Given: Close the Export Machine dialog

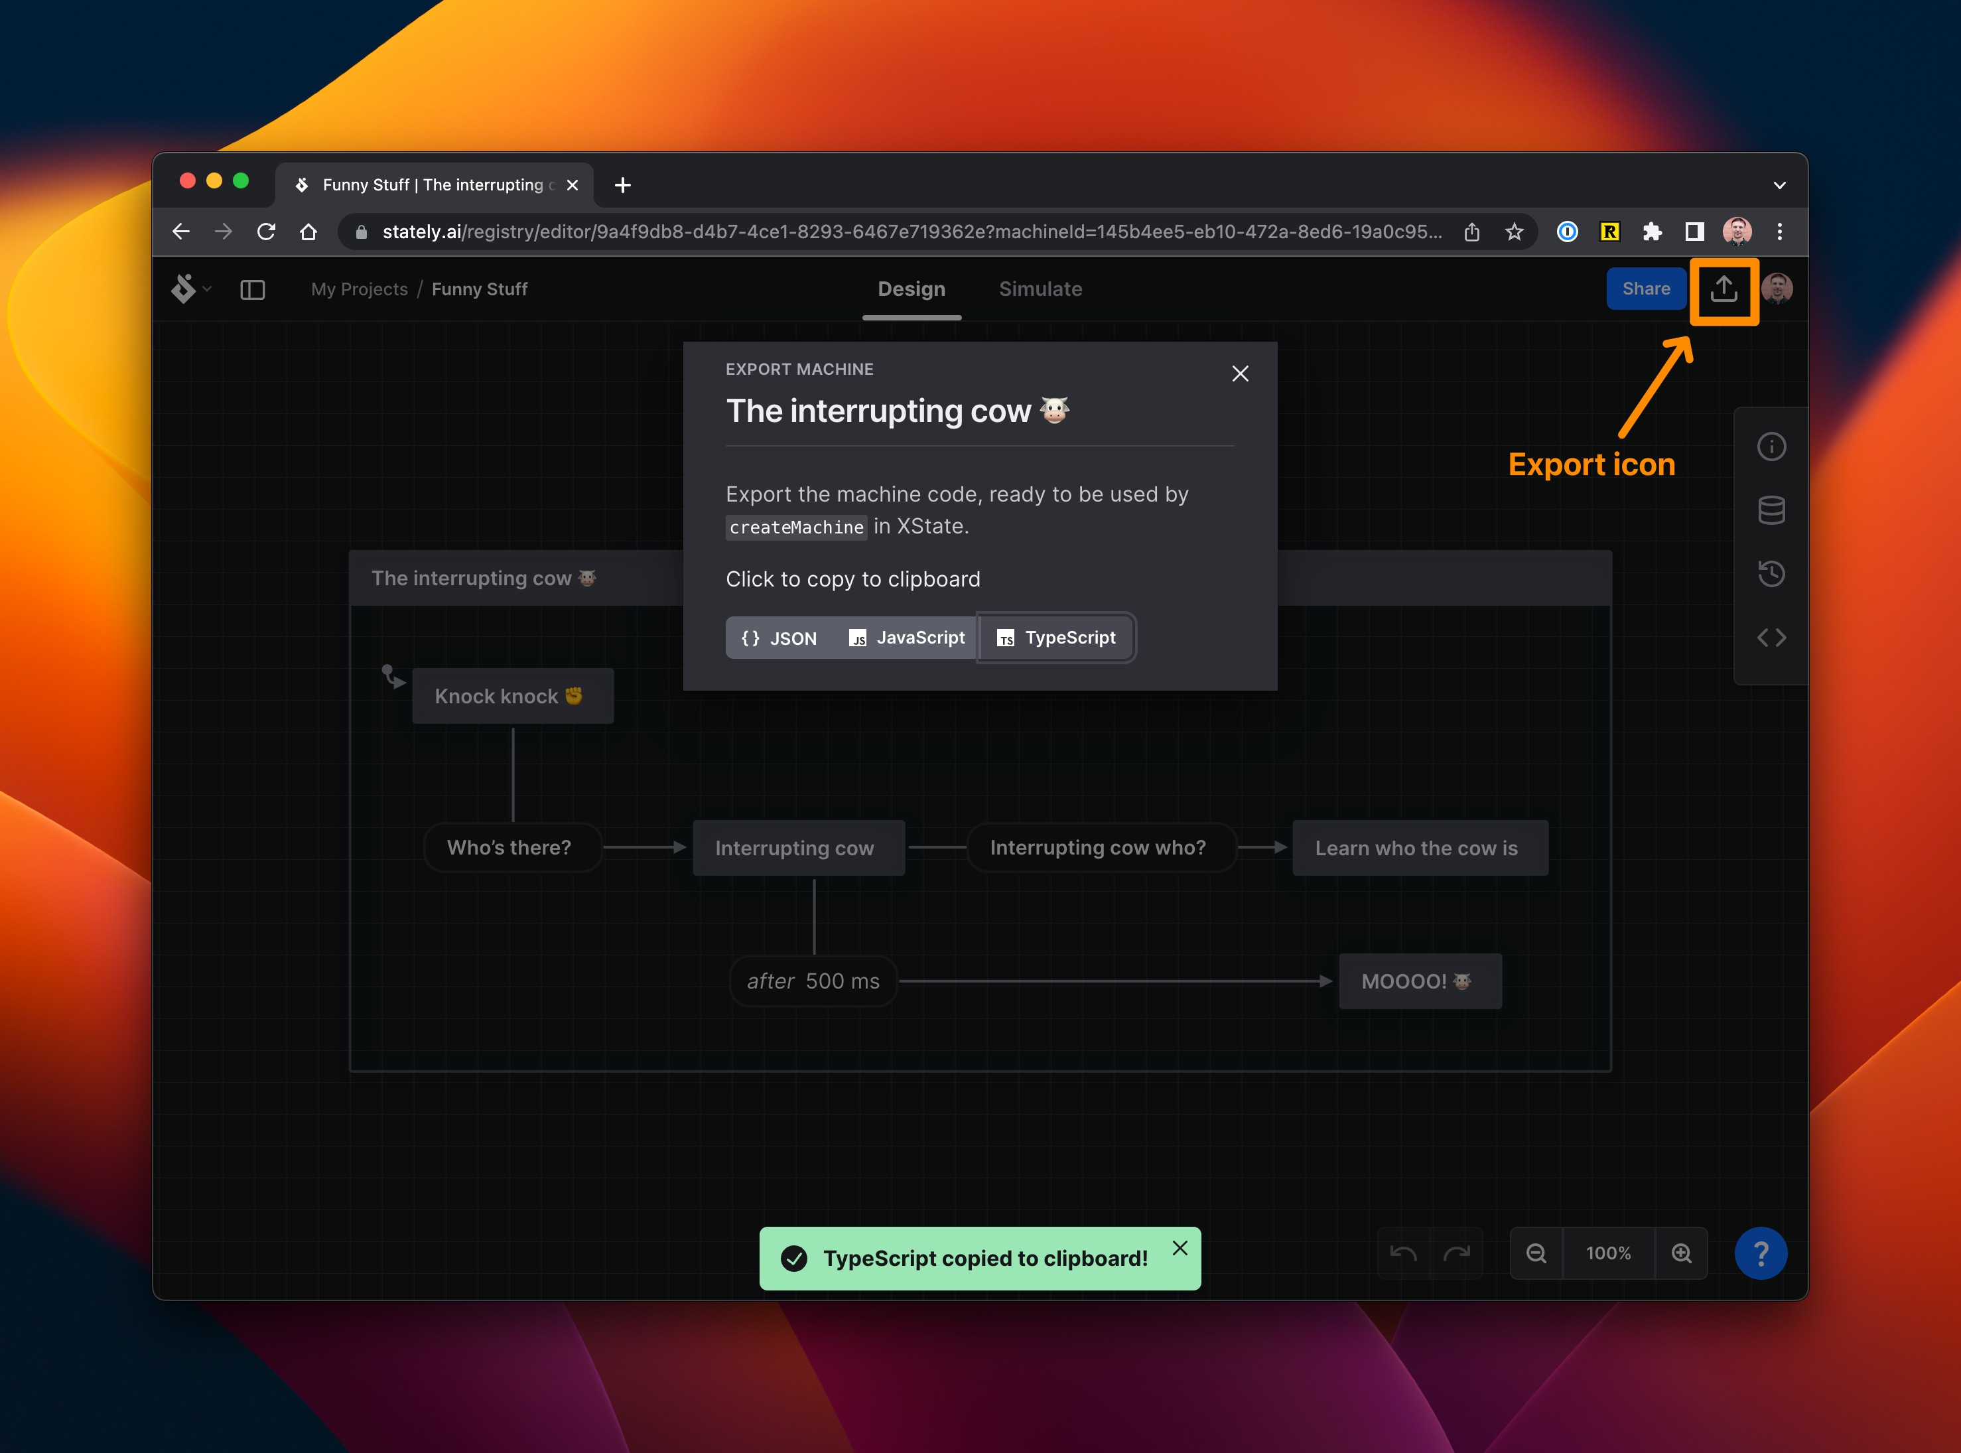Looking at the screenshot, I should click(x=1240, y=374).
